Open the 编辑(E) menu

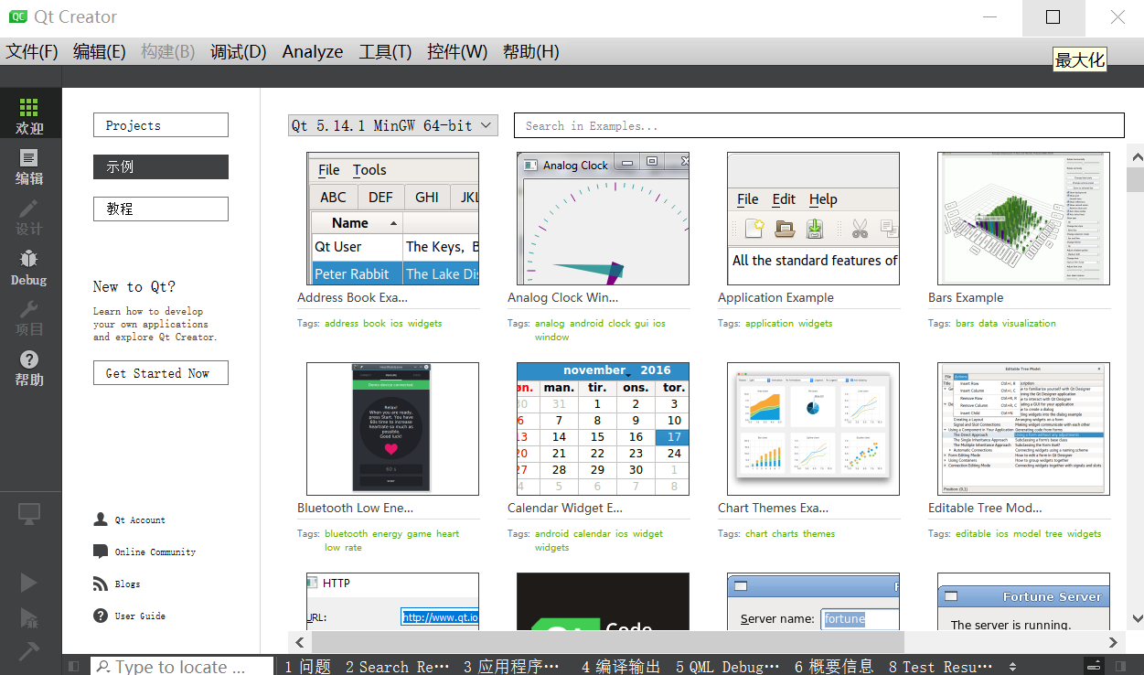[100, 52]
